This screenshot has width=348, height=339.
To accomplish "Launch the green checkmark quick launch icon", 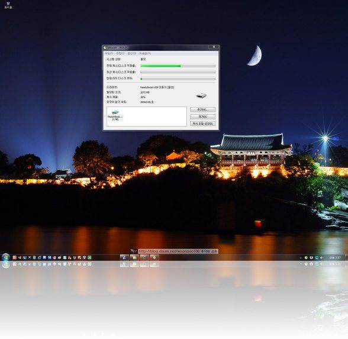I will pos(90,257).
